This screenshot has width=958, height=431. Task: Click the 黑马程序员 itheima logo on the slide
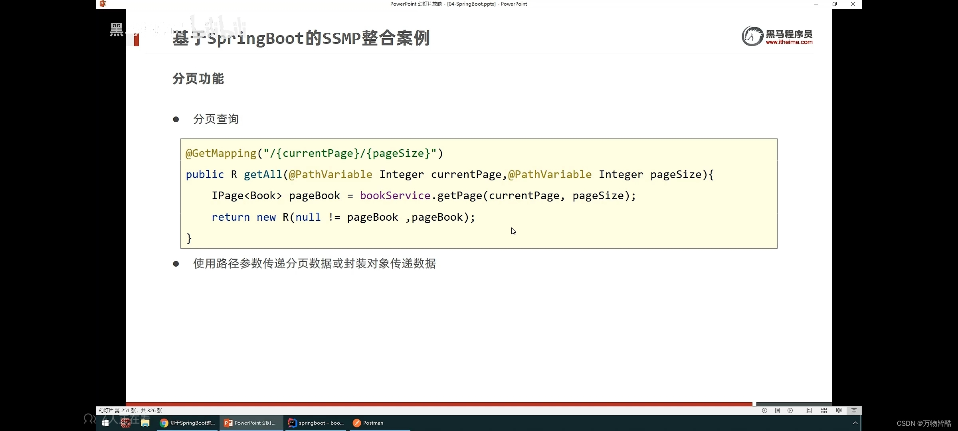(777, 36)
